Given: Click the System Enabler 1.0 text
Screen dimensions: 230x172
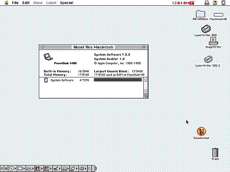Looking at the screenshot, I should pos(109,59).
